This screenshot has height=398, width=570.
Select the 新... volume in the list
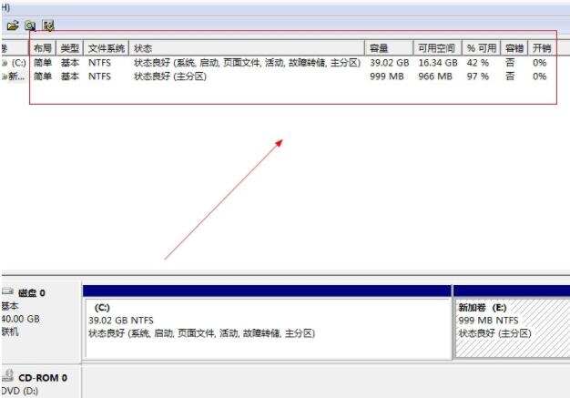tap(14, 77)
